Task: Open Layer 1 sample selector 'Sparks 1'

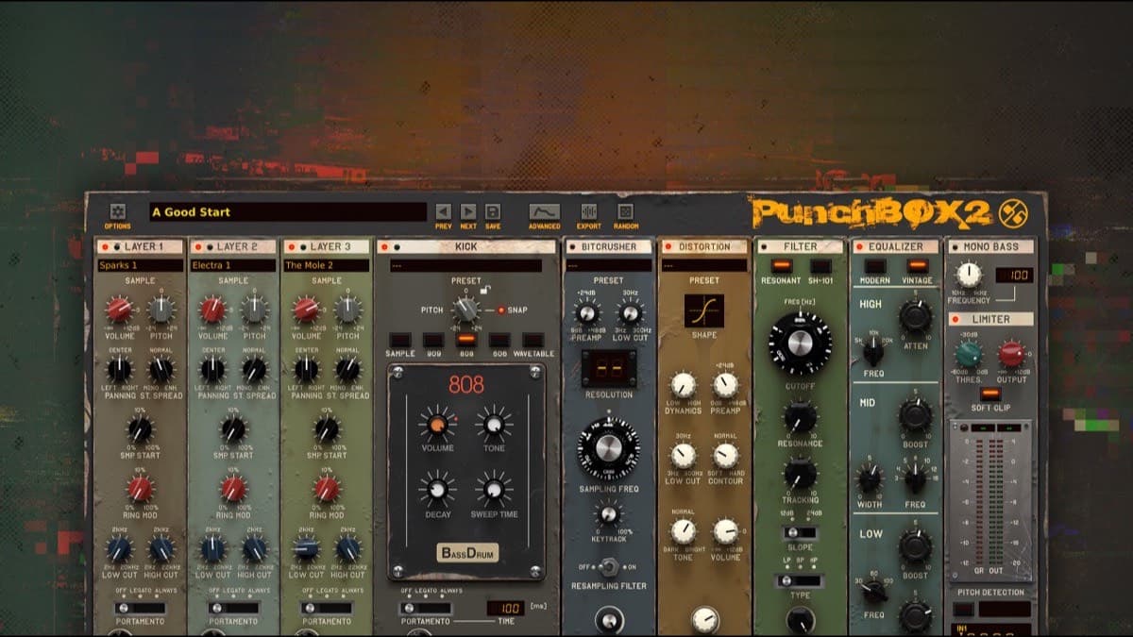Action: point(140,266)
